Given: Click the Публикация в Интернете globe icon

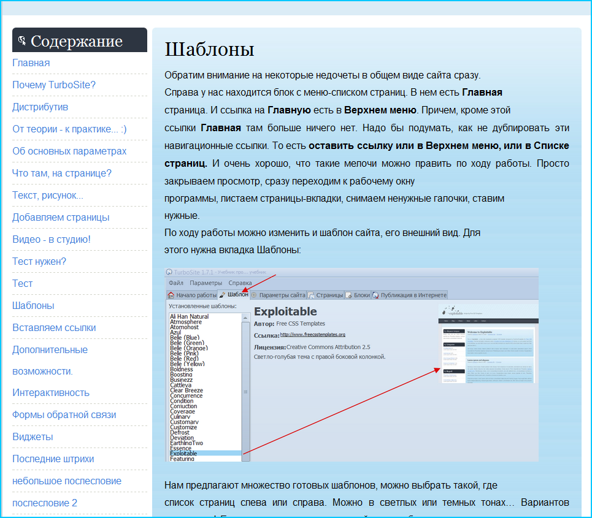Looking at the screenshot, I should point(375,295).
